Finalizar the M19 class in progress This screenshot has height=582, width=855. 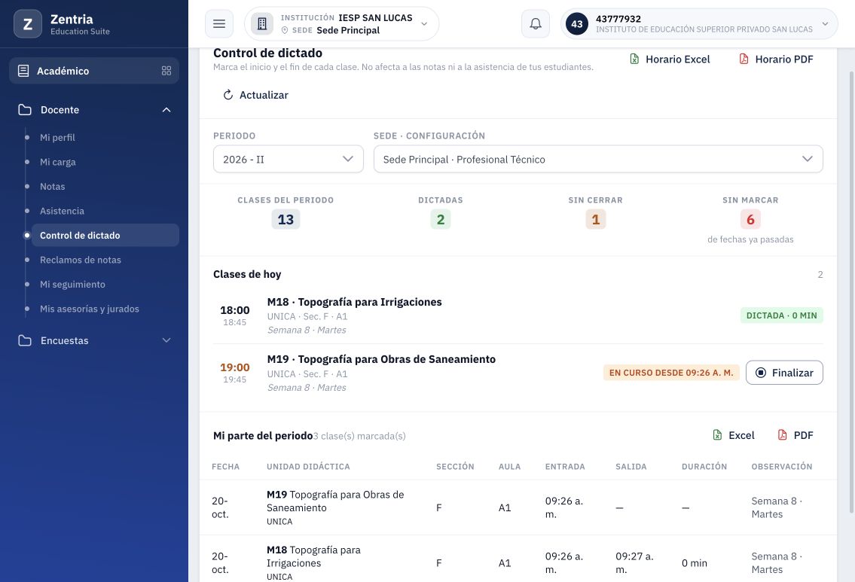(784, 373)
